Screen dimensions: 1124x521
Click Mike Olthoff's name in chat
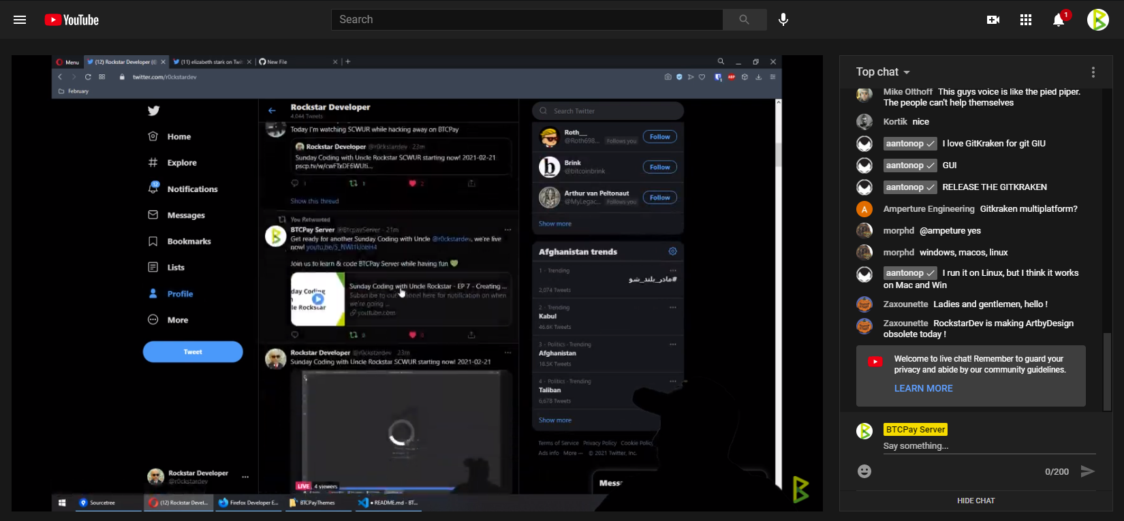[x=907, y=91]
